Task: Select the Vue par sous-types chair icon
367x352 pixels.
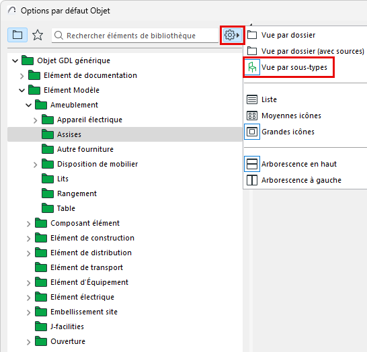Action: tap(252, 67)
